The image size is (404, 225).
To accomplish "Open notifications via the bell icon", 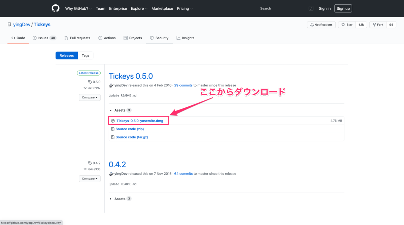I will (311, 25).
